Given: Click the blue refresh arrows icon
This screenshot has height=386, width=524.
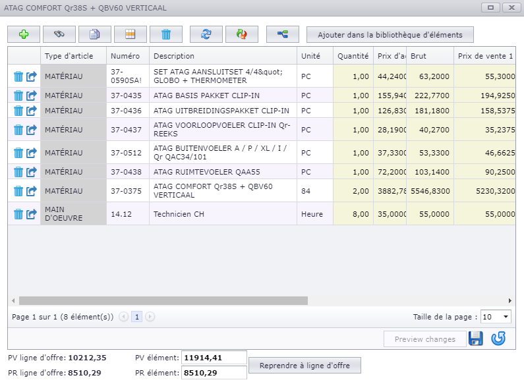Looking at the screenshot, I should [x=206, y=34].
